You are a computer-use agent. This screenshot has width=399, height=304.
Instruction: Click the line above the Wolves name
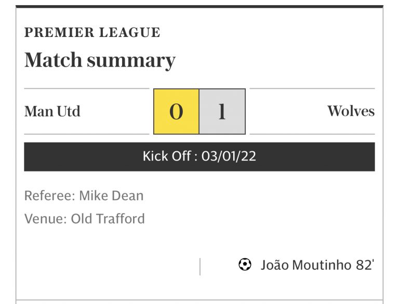312,89
